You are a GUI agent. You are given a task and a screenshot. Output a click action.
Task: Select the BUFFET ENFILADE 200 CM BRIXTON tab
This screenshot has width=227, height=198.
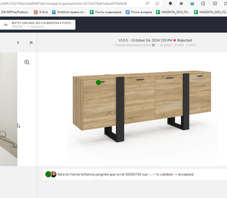pyautogui.click(x=38, y=24)
